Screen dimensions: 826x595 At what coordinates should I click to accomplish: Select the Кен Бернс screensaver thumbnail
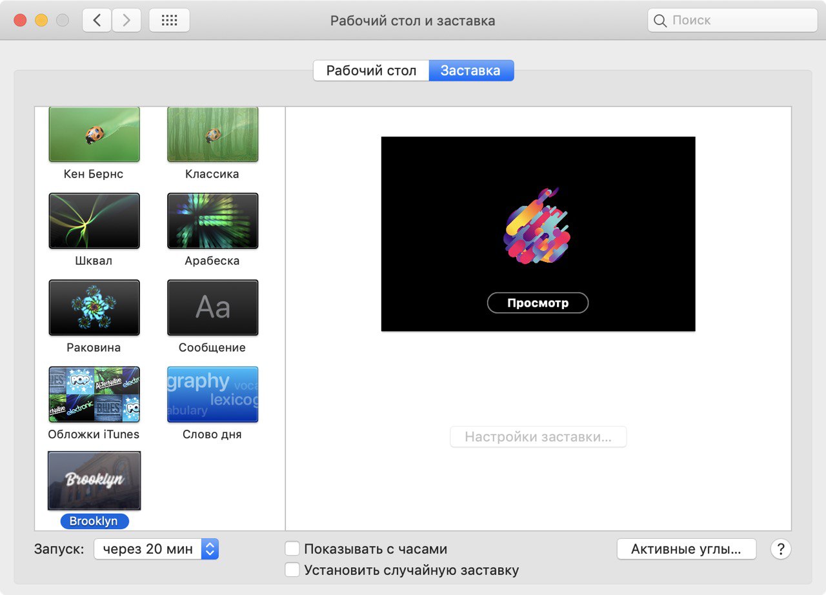tap(94, 134)
